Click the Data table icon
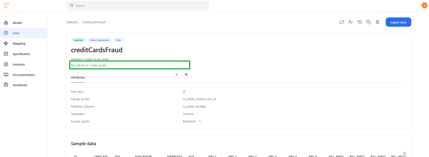The height and width of the screenshot is (157, 429). coord(6,33)
